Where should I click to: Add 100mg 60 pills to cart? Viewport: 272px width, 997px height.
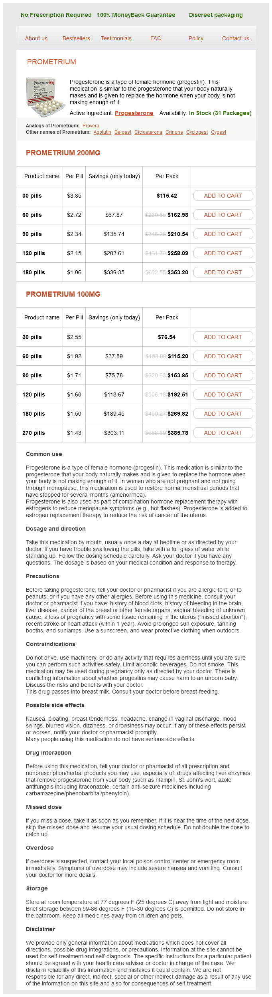[223, 356]
